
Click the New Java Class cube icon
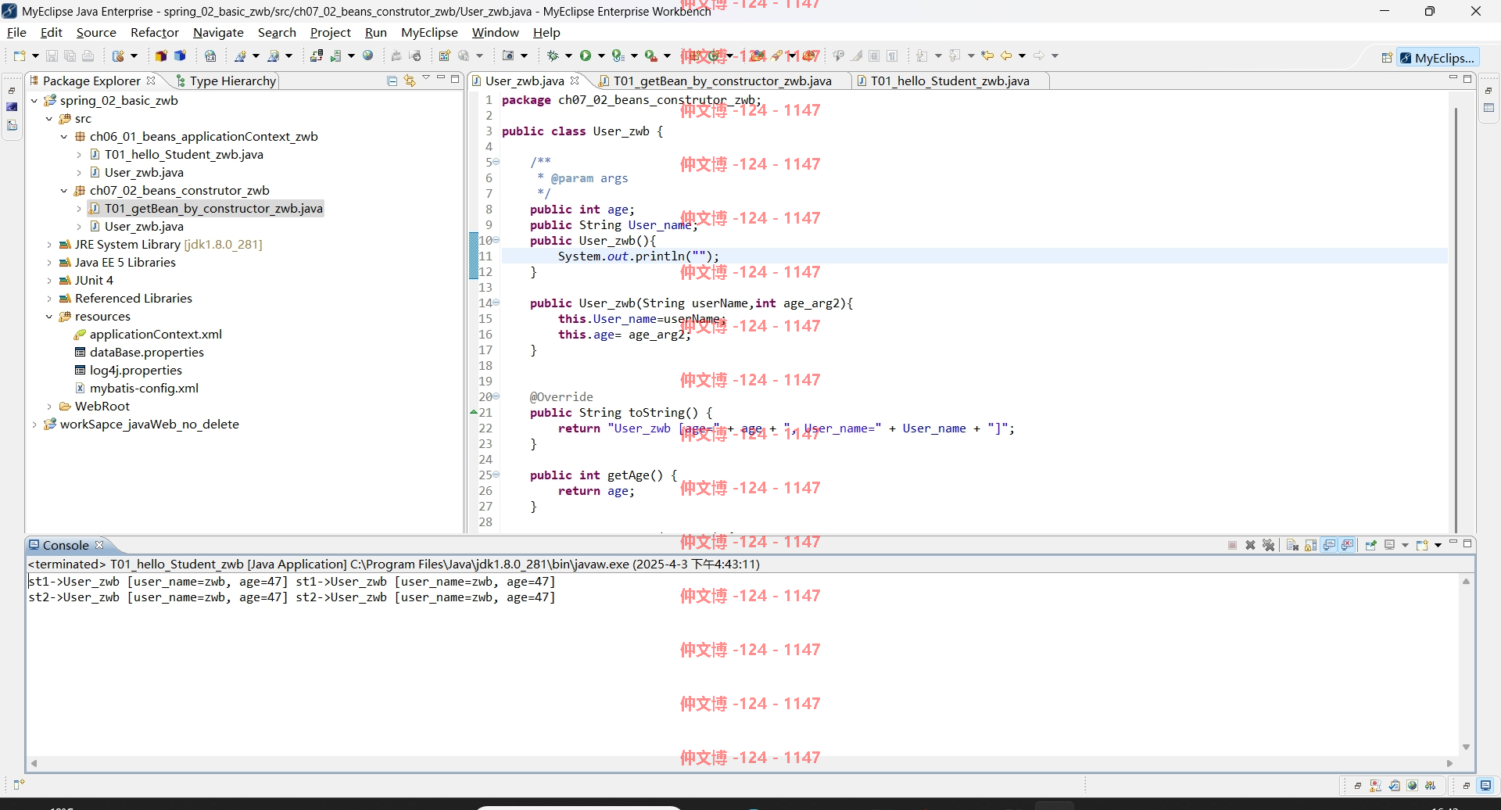[180, 56]
